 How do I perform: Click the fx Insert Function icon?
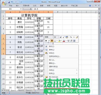[31, 9]
